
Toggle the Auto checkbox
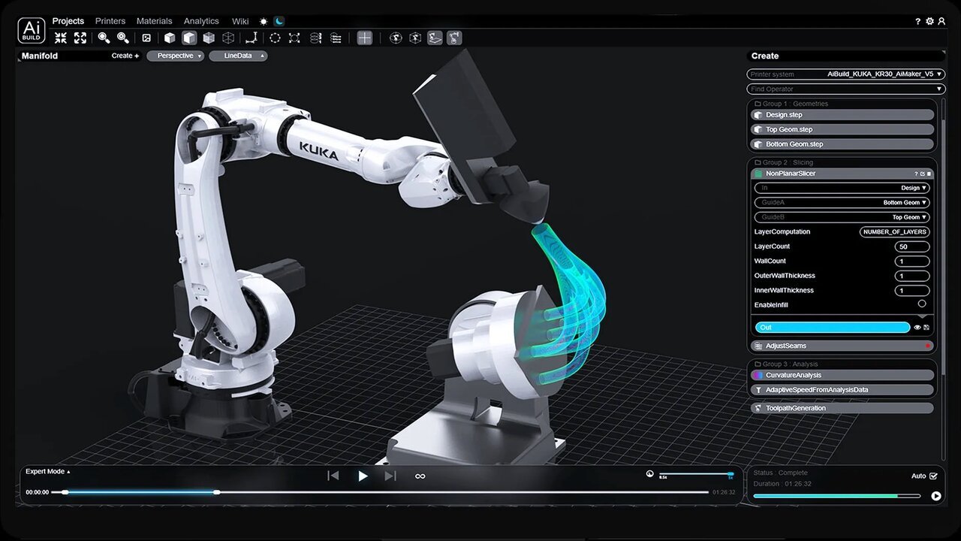(933, 476)
